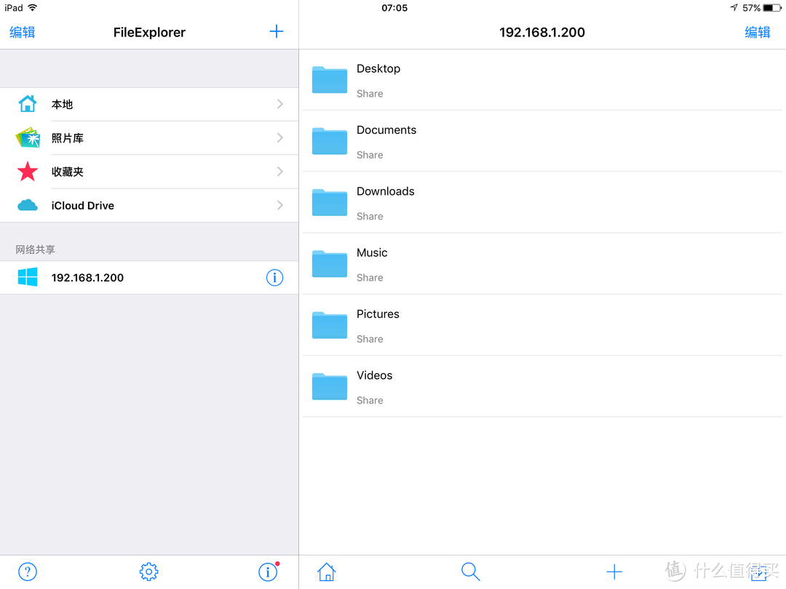The width and height of the screenshot is (786, 589).
Task: Add new connection with top plus icon
Action: [276, 31]
